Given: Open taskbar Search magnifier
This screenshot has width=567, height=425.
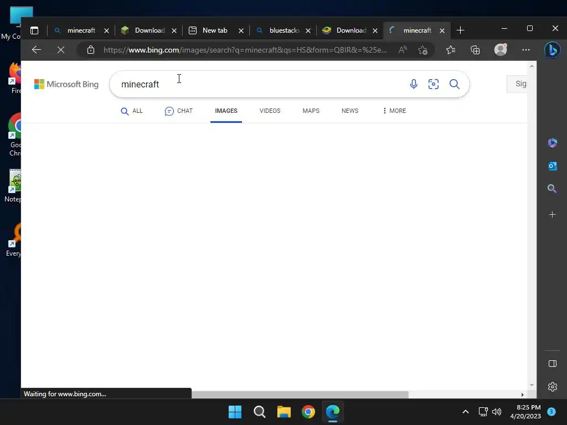Looking at the screenshot, I should click(260, 412).
